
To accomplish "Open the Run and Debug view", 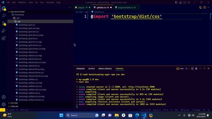I will coord(4,31).
